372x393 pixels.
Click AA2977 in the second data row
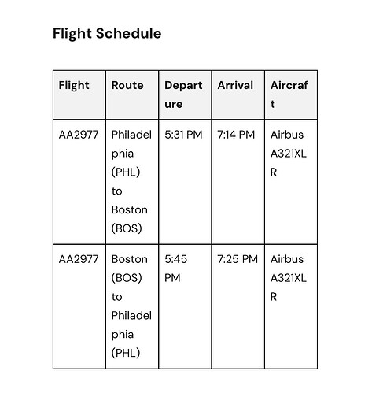[79, 259]
